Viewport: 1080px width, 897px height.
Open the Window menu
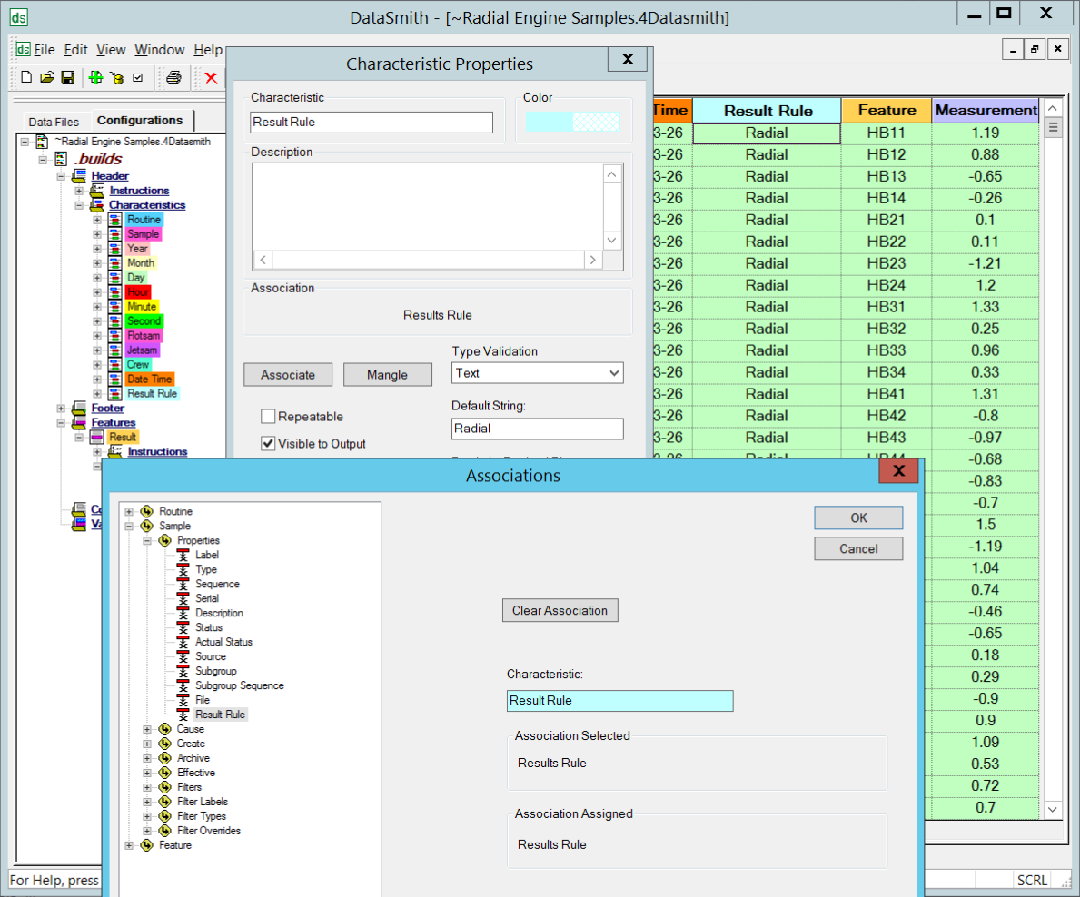(159, 50)
